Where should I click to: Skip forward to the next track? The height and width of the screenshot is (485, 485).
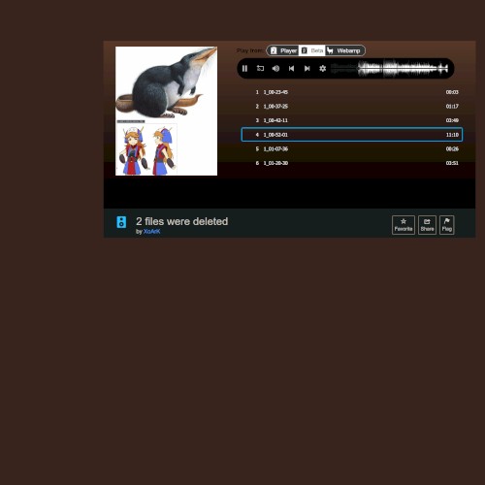click(307, 69)
